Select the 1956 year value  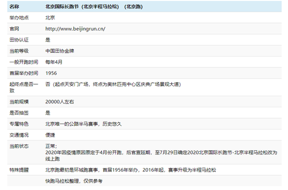(51, 73)
